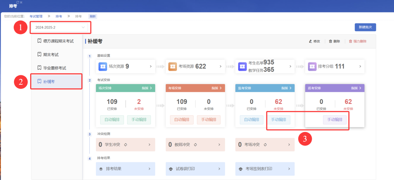Click 强力删除 in the batch header
This screenshot has width=394, height=180.
(358, 41)
